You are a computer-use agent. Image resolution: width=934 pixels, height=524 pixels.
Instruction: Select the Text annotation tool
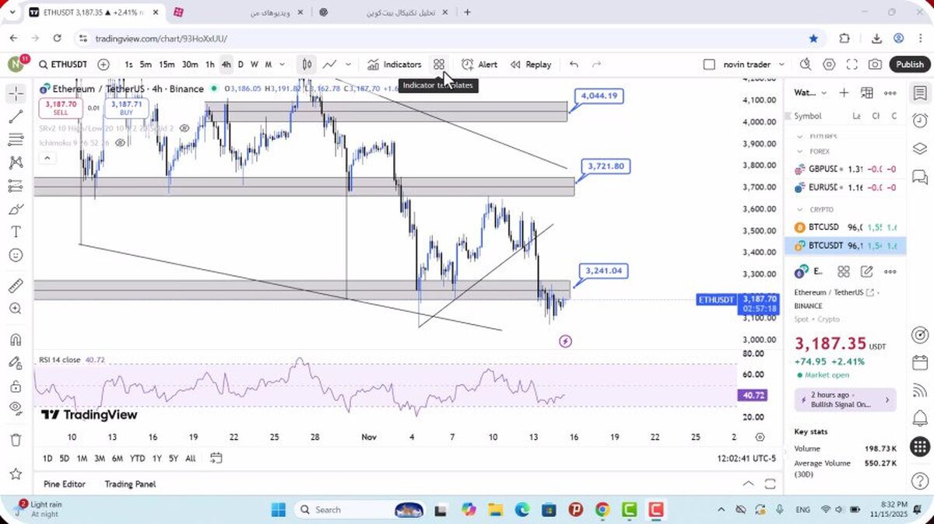pyautogui.click(x=16, y=232)
